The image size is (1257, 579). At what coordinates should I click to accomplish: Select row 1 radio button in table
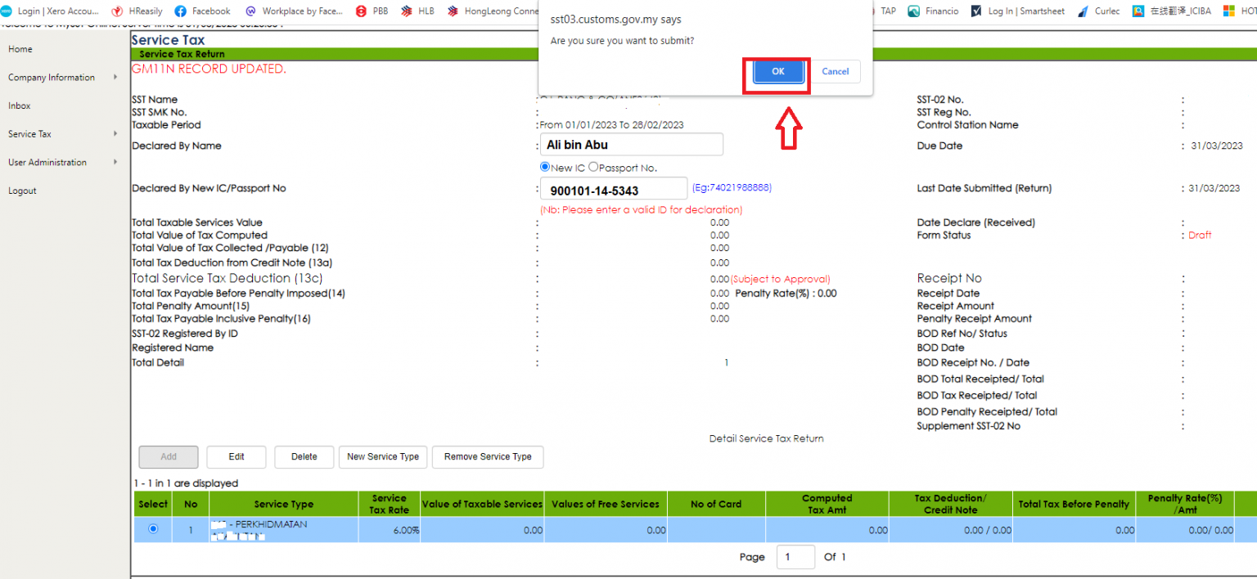pos(153,529)
